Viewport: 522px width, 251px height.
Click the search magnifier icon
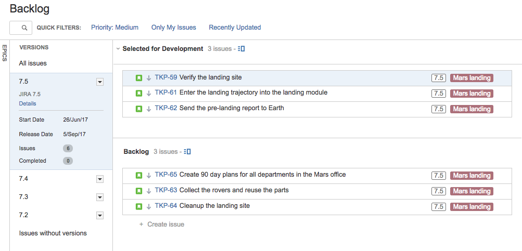(24, 28)
